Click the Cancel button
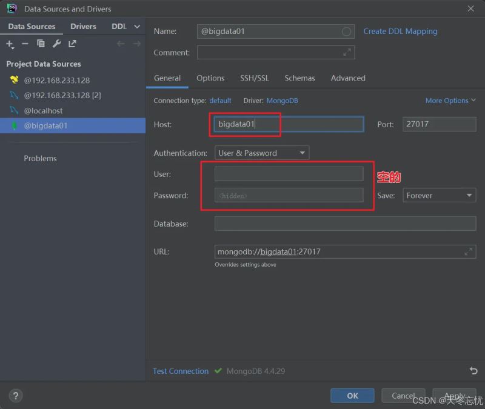The height and width of the screenshot is (409, 485). coord(403,396)
